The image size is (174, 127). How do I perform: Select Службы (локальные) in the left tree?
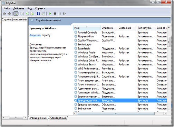(14, 19)
